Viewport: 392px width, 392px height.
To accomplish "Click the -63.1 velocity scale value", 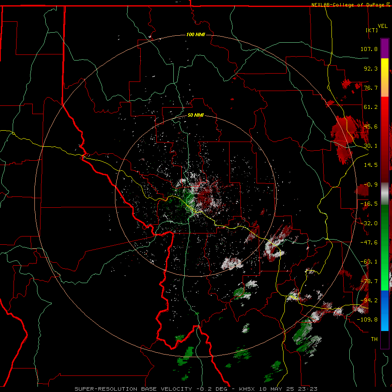I will point(369,262).
